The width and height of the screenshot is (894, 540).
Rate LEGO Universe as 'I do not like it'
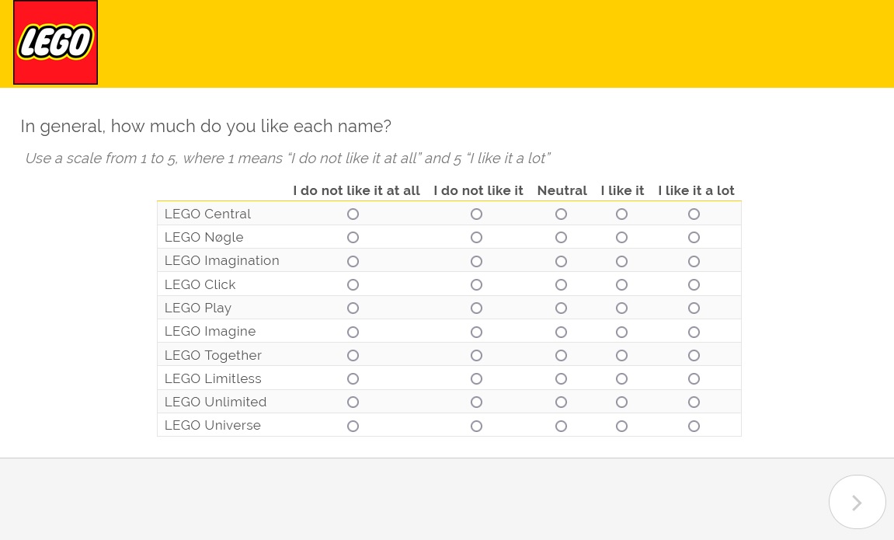[x=476, y=426]
